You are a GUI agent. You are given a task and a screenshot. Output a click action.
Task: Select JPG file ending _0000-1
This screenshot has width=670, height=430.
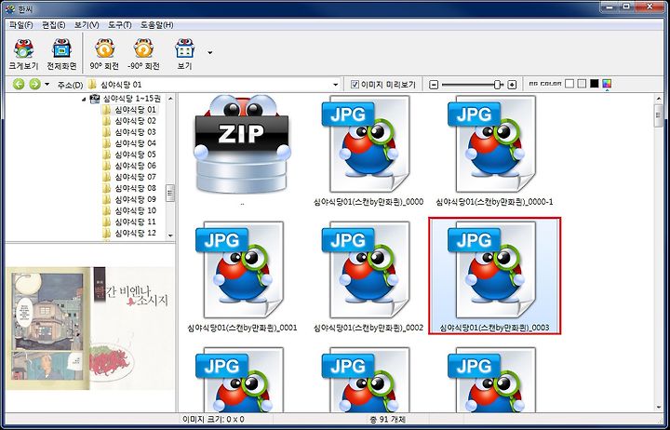(494, 151)
